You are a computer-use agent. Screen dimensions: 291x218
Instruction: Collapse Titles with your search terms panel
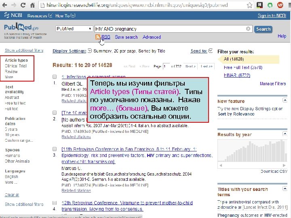point(285,189)
